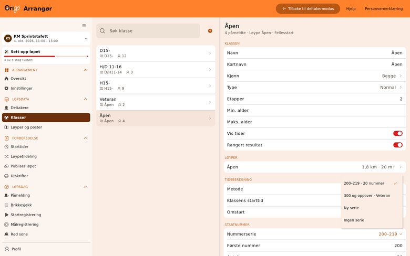Collapse the Forberedelse section
Image resolution: width=410 pixels, height=256 pixels.
coord(86,138)
